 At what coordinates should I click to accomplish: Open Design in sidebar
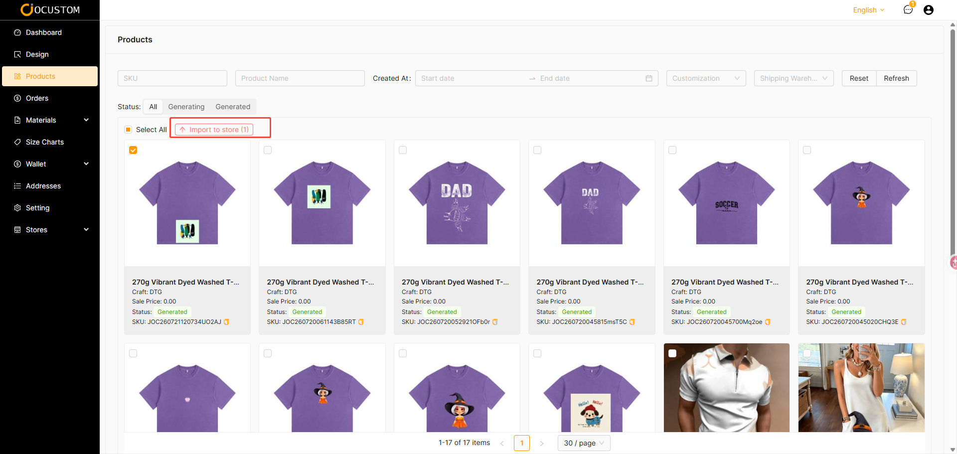click(x=50, y=54)
